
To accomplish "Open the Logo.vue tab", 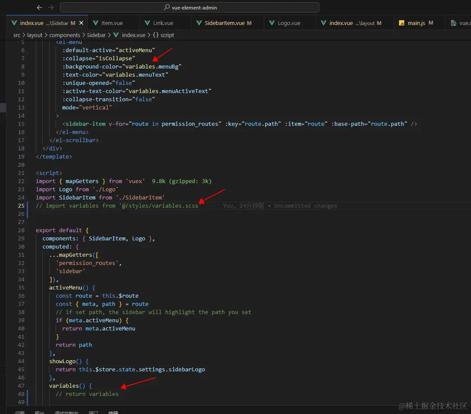I will pos(289,23).
